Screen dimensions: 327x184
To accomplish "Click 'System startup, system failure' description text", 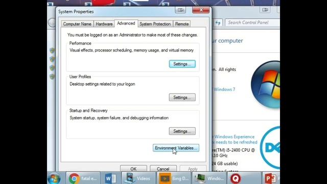I will point(119,118).
